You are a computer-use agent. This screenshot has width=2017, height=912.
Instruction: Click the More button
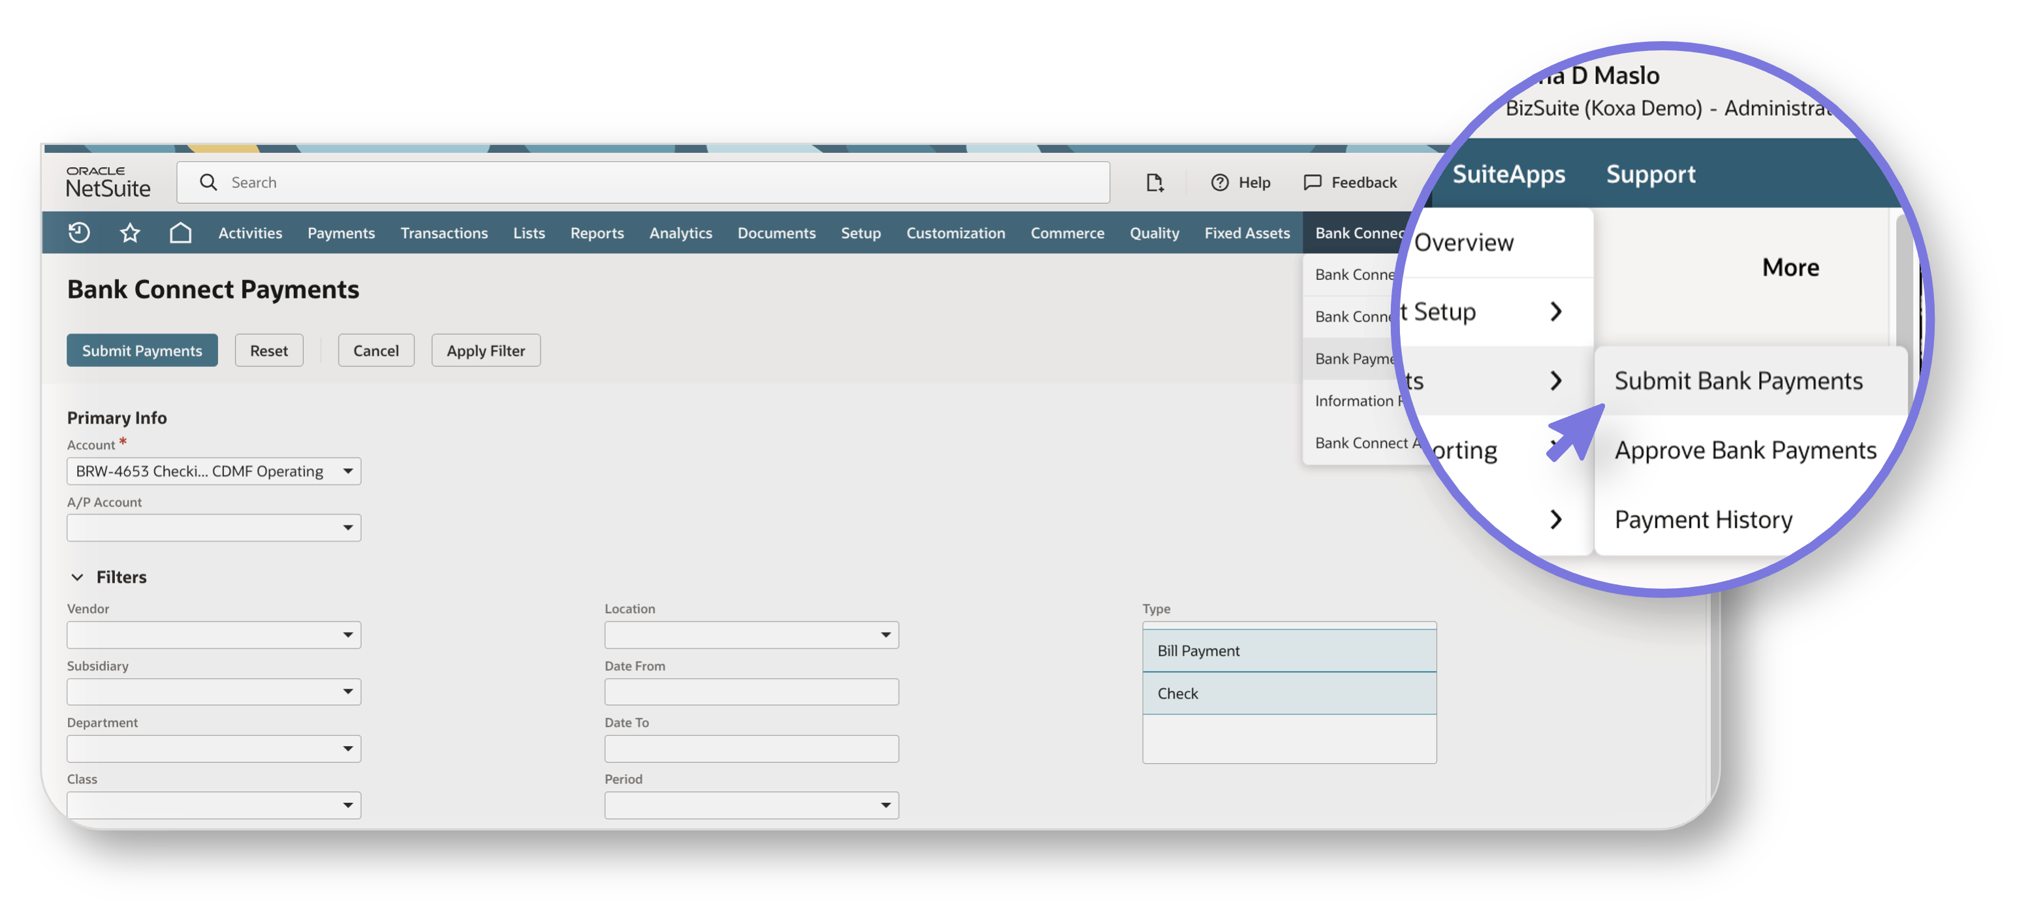[1790, 268]
